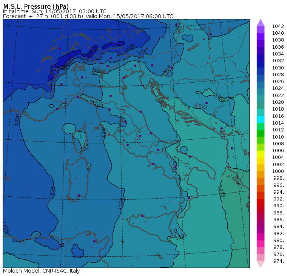This screenshot has height=276, width=287.
Task: Select the 'Initial time Sun, 14/05/2017 03:00 UTC' line
Action: tap(54, 11)
